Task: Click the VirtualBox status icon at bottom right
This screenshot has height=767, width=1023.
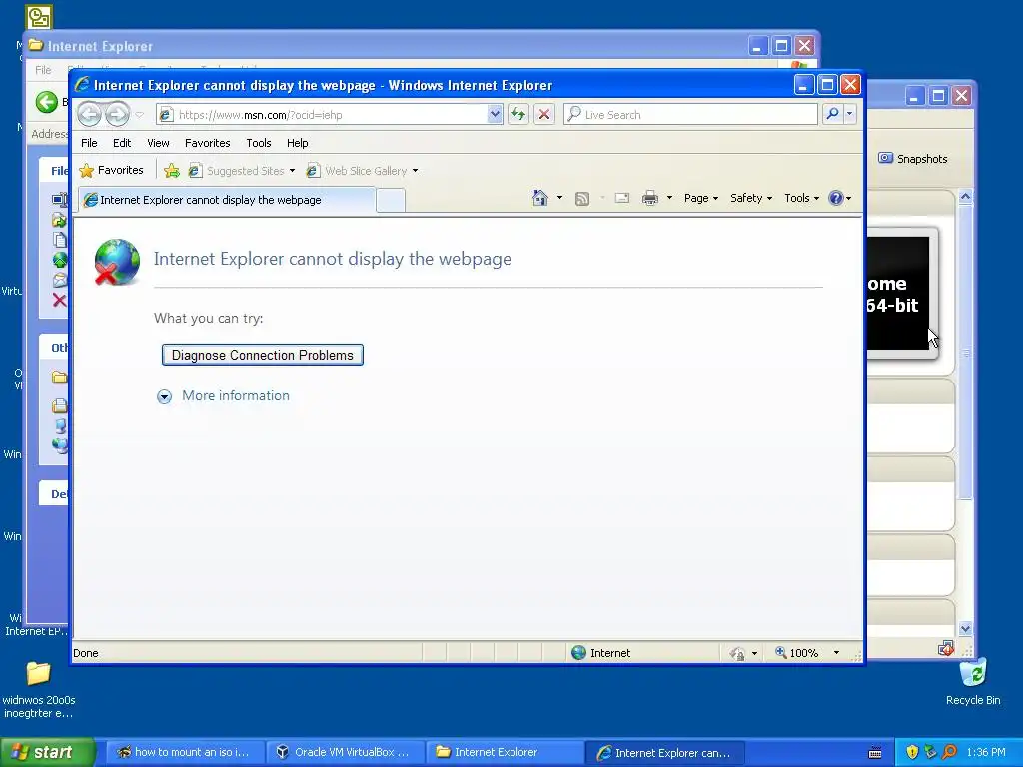Action: (946, 648)
